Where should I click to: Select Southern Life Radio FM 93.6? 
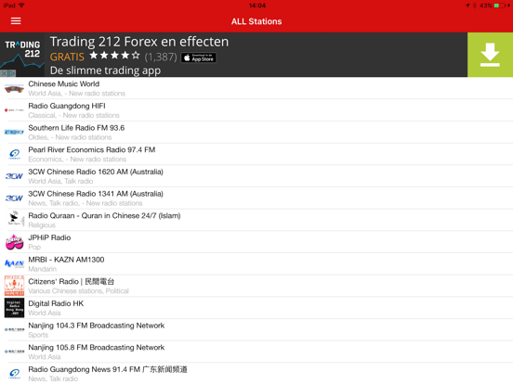[x=256, y=132]
